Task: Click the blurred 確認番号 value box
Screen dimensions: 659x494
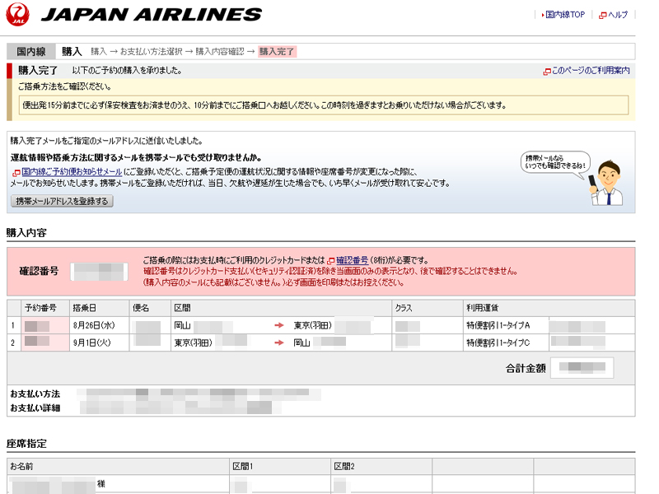Action: tap(99, 272)
